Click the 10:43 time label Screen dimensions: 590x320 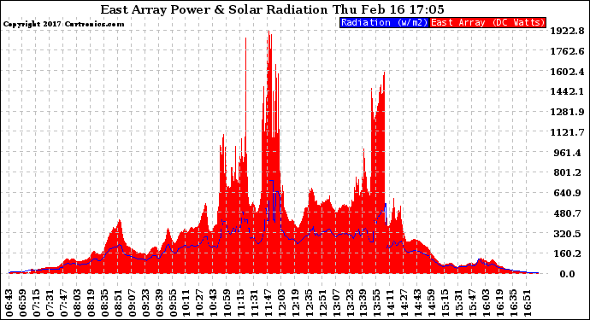tap(214, 303)
